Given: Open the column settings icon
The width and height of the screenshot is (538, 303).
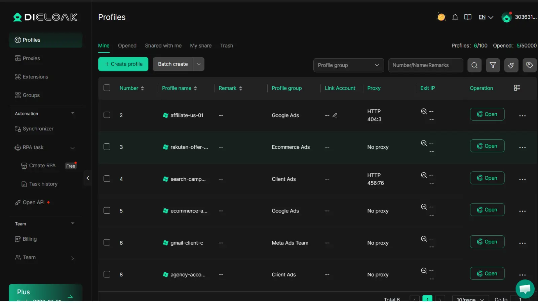Looking at the screenshot, I should (517, 88).
